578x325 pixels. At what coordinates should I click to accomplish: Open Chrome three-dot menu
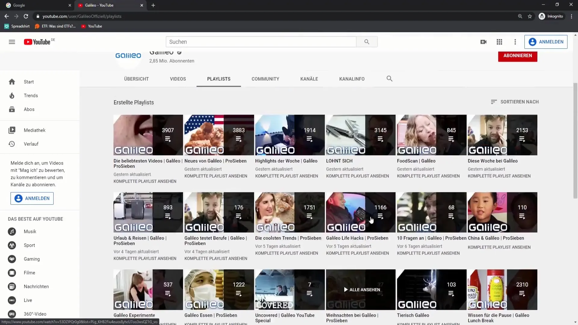[571, 16]
